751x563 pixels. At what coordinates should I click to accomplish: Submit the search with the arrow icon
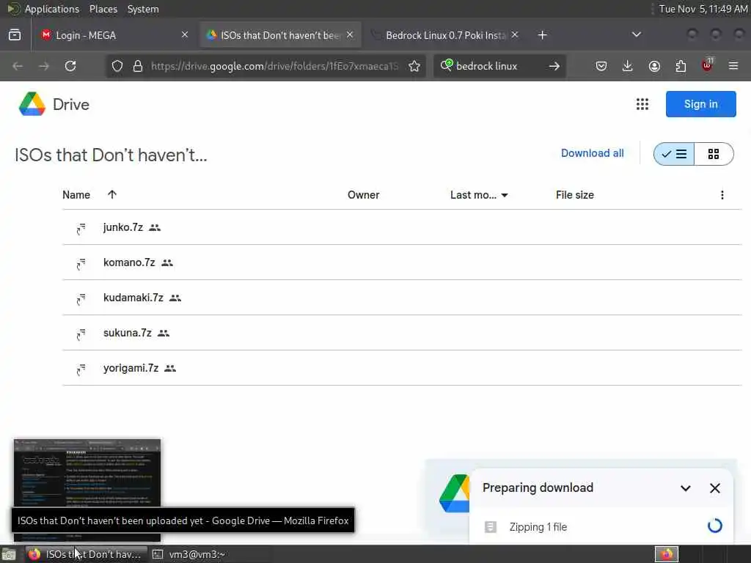tap(554, 66)
